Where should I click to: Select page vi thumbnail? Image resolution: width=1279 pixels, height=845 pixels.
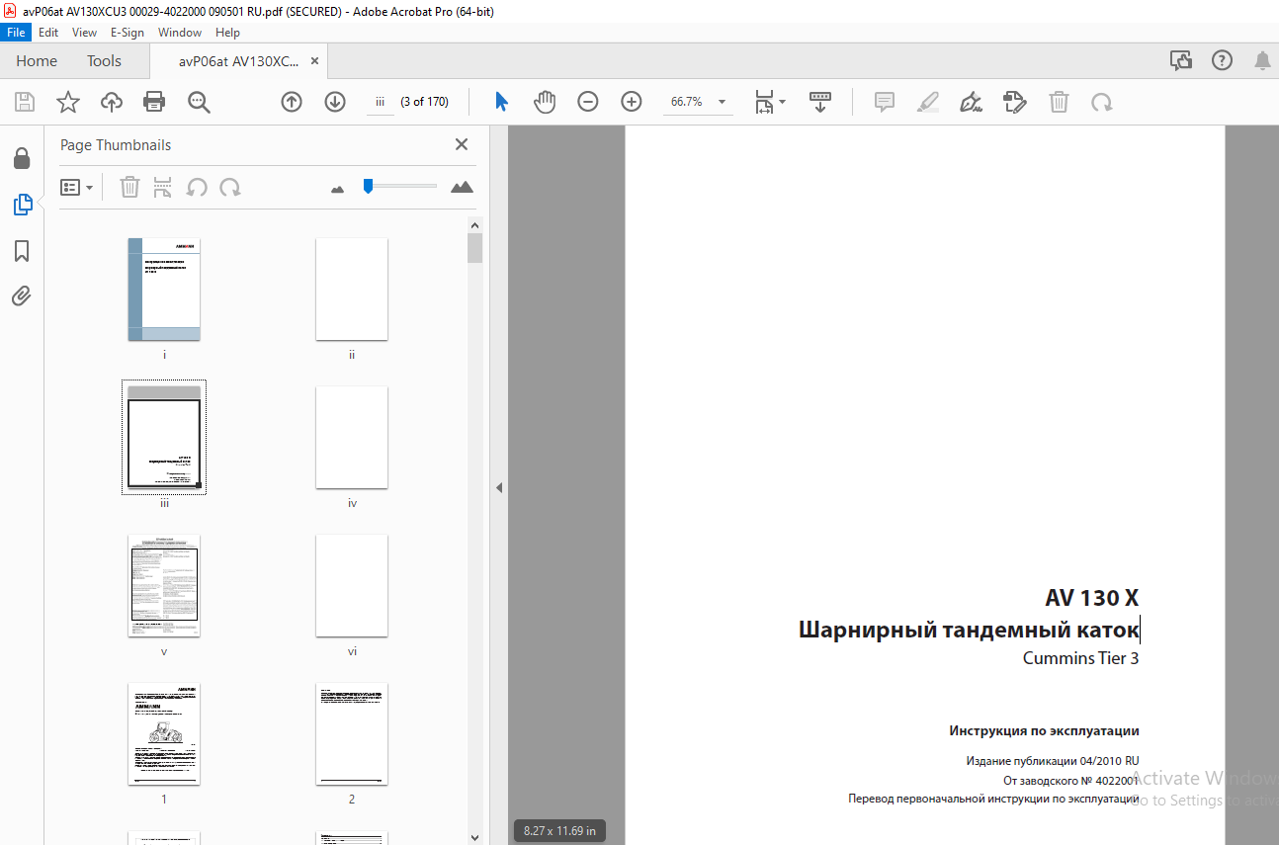[x=352, y=586]
